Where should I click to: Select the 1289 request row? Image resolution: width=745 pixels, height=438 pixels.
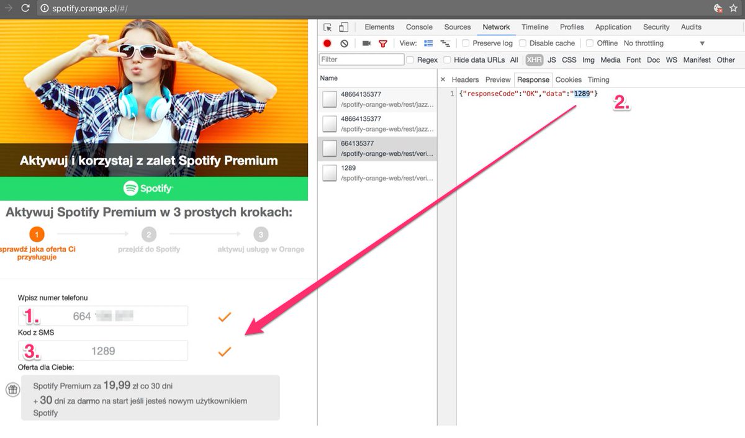tap(377, 173)
